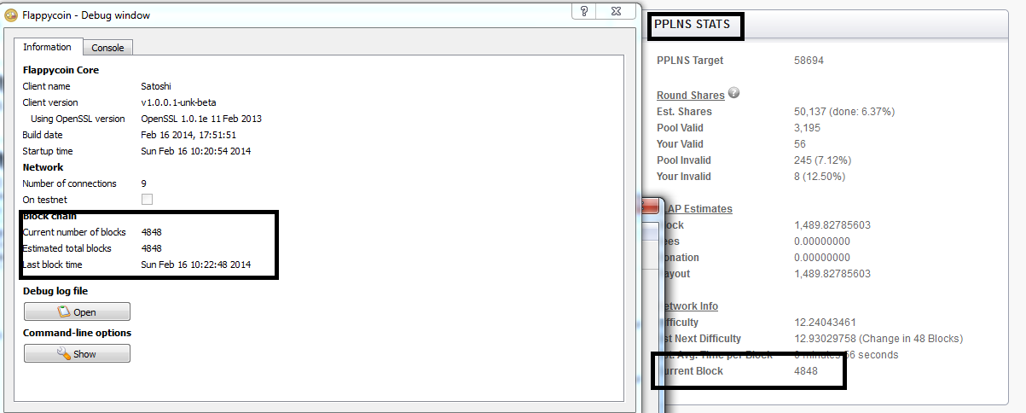Select Pool Invalid value 245 (7.12%)
Image resolution: width=1026 pixels, height=413 pixels.
(822, 160)
